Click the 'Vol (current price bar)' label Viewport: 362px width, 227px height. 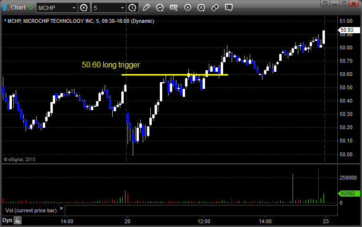point(31,210)
